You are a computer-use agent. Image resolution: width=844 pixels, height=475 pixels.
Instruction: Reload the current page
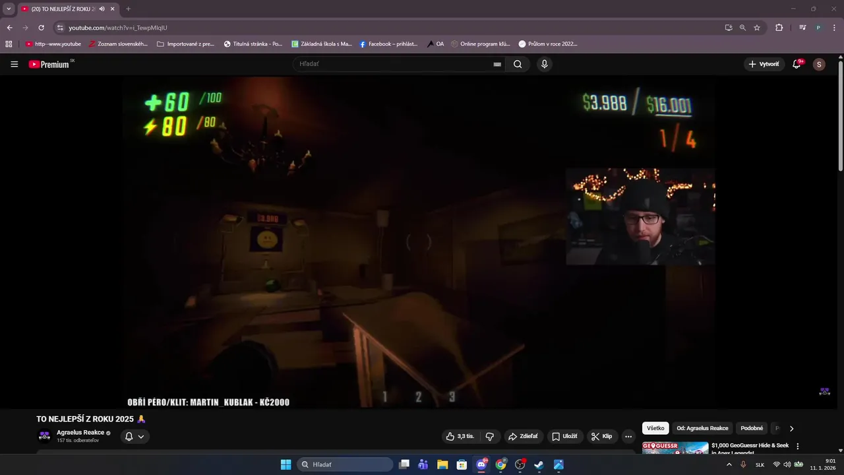[41, 28]
